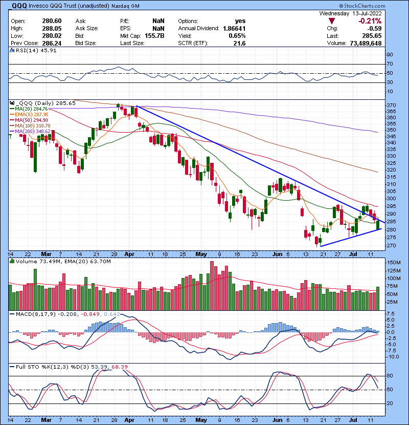Click the Options value yes

point(240,21)
